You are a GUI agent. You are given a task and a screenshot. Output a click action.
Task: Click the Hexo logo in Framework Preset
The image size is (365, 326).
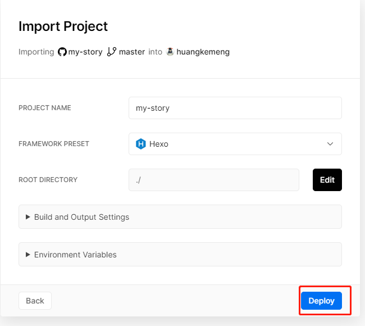point(141,144)
